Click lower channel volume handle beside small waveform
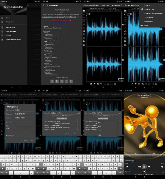 [x=123, y=60]
